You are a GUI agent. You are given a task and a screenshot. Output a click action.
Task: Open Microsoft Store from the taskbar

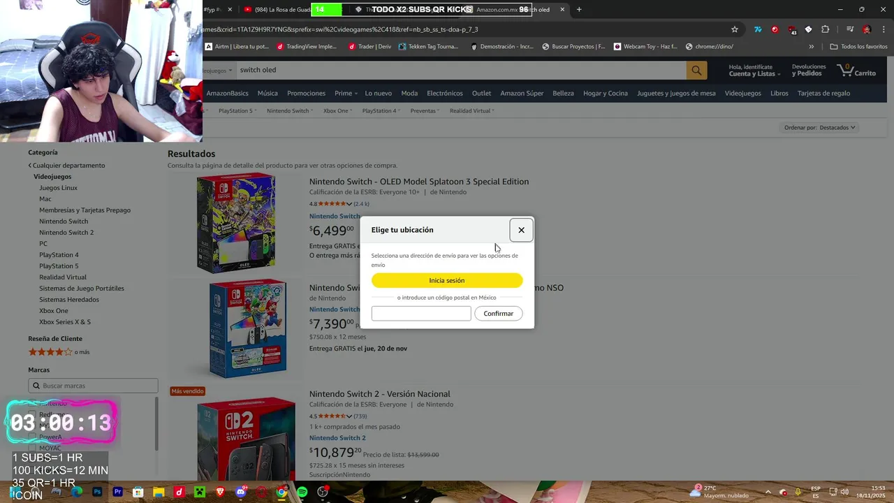coord(138,493)
